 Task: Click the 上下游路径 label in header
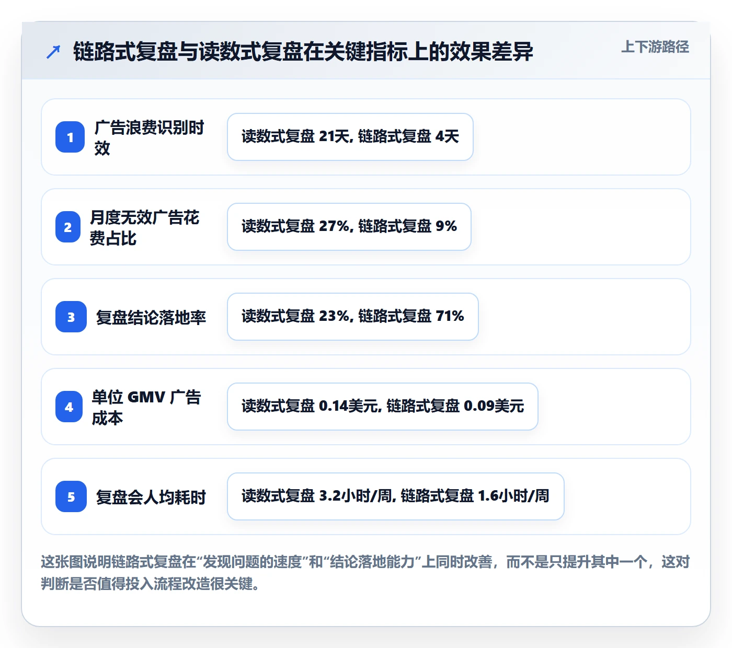tap(655, 47)
